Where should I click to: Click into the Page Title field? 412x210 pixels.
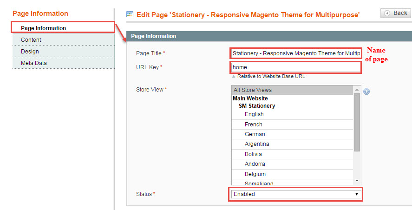[x=296, y=53]
